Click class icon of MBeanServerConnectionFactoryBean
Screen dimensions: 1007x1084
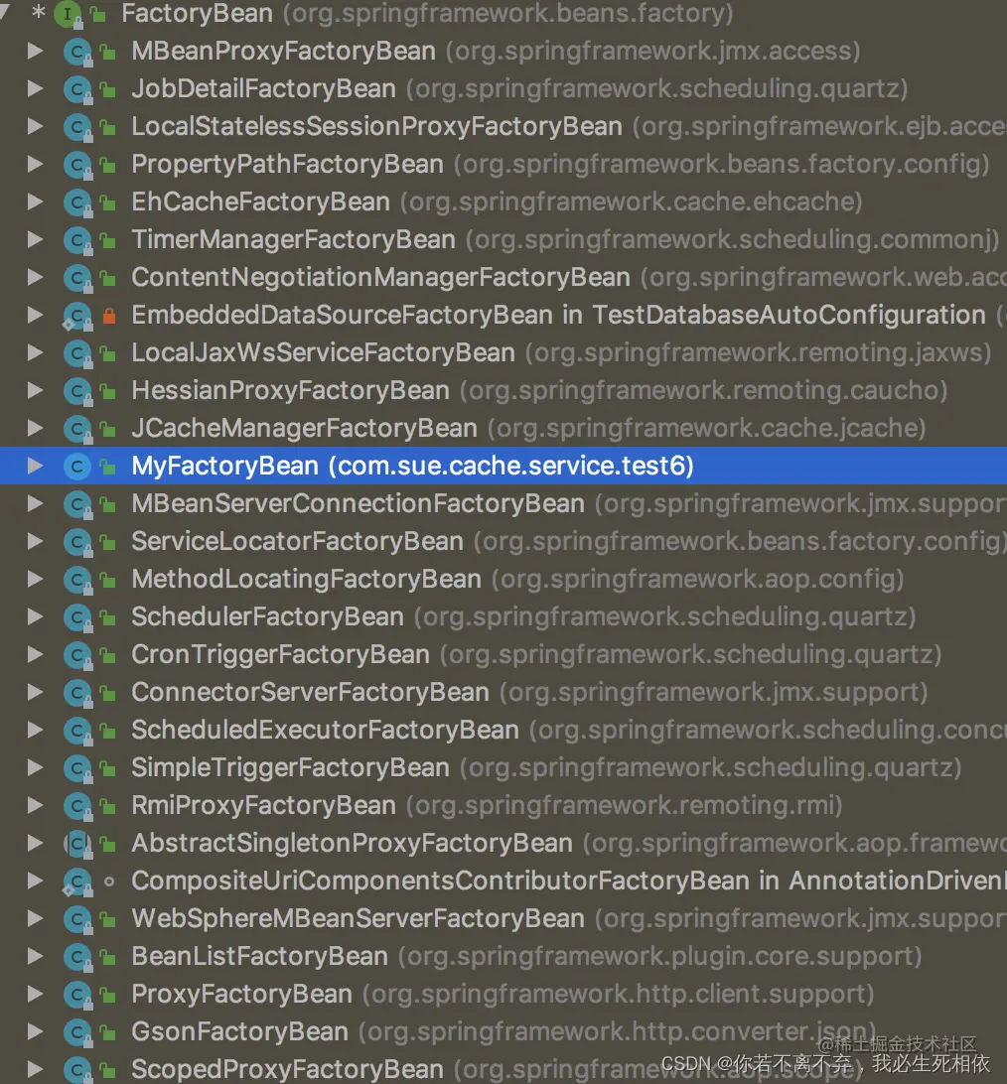pyautogui.click(x=77, y=504)
